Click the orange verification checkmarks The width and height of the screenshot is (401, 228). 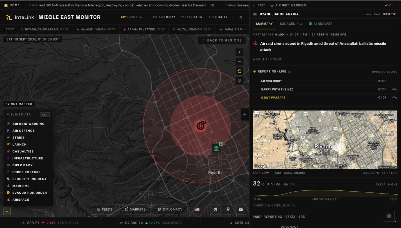(389, 5)
